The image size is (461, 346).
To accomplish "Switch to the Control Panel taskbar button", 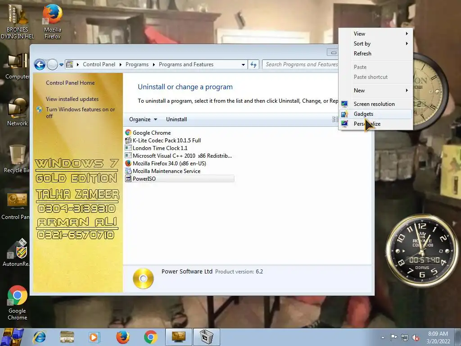I will [178, 337].
